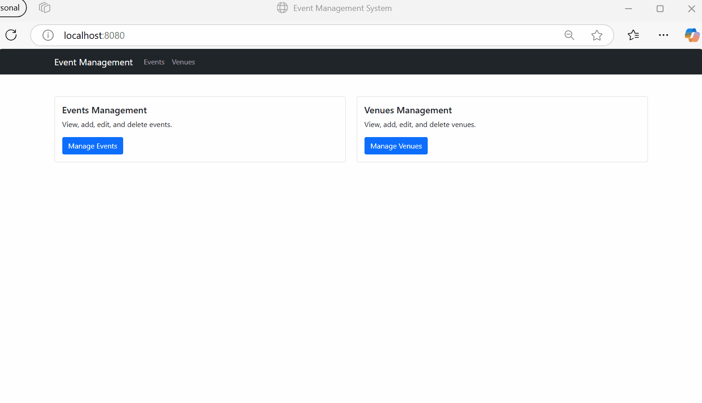Click the site information icon in address bar
Image resolution: width=702 pixels, height=403 pixels.
click(x=48, y=35)
